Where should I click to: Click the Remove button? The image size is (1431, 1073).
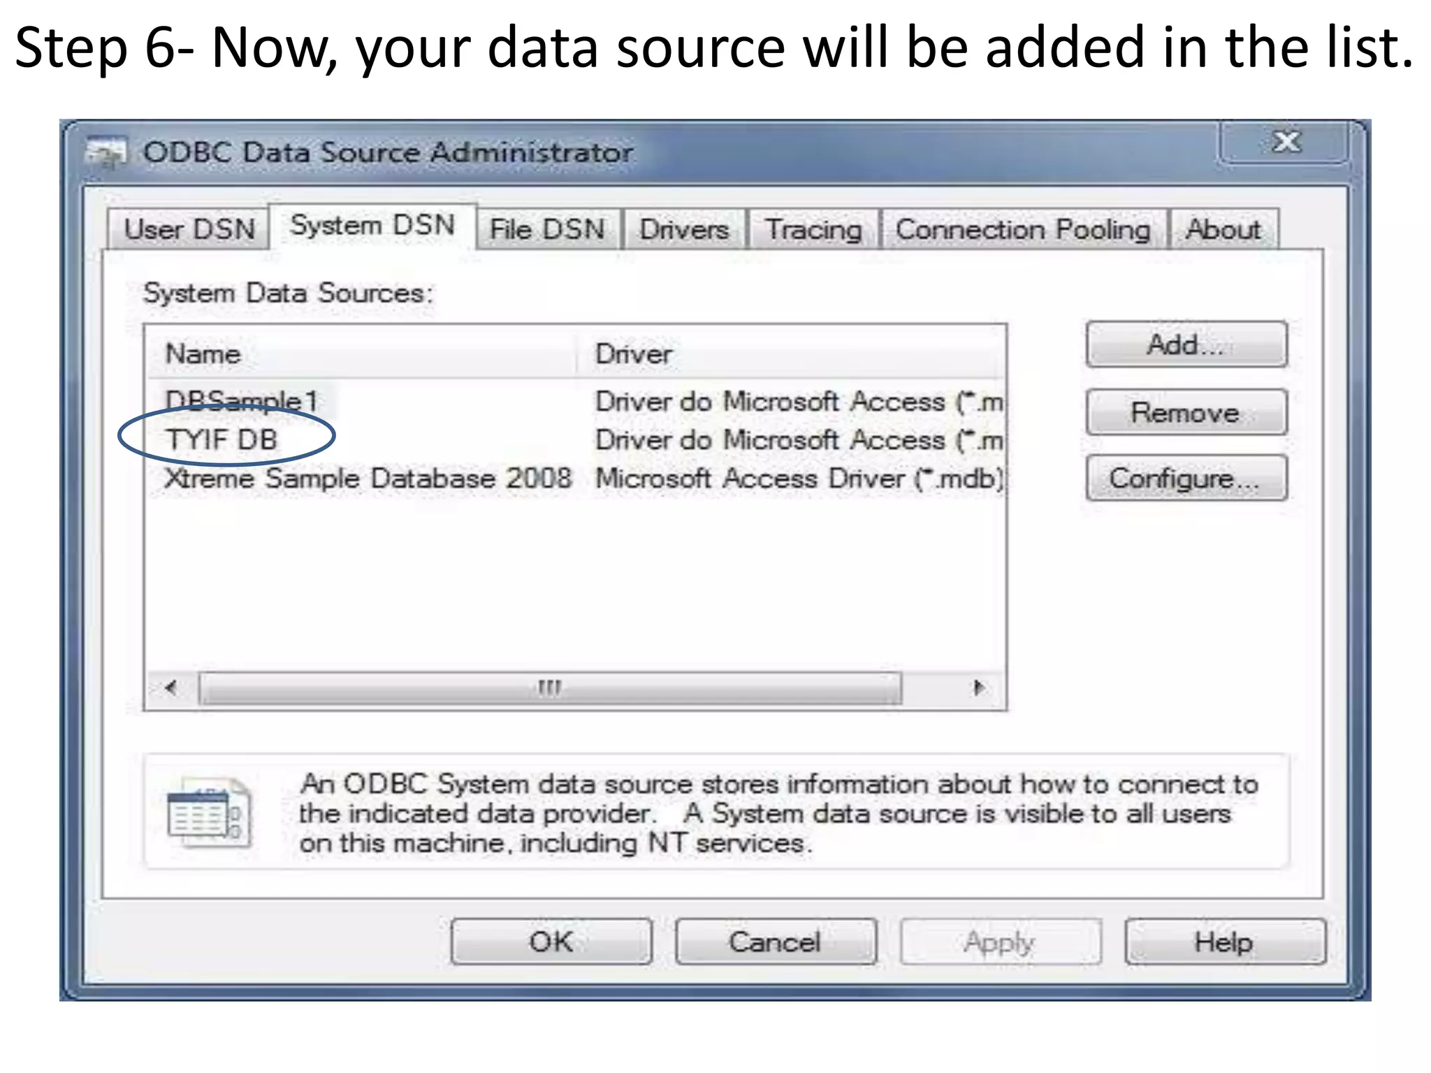coord(1185,413)
